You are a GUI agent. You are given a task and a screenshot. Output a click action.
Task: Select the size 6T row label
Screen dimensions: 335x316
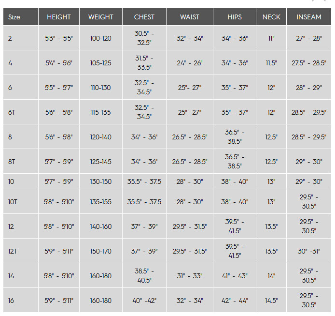pyautogui.click(x=12, y=112)
